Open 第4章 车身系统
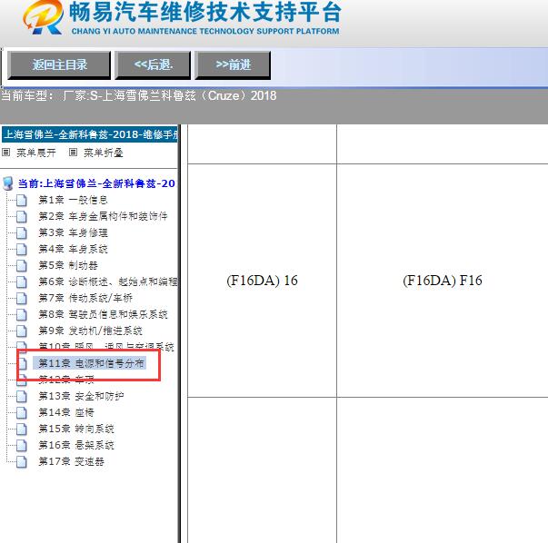The height and width of the screenshot is (543, 548). pos(73,250)
